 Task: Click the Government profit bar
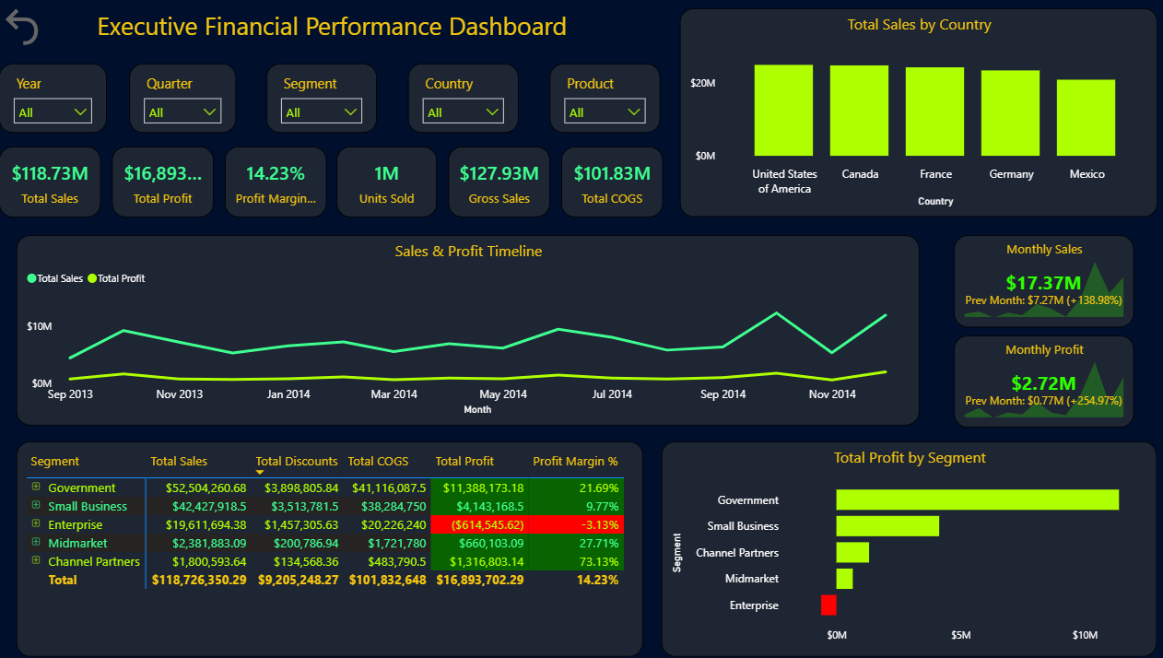click(978, 499)
